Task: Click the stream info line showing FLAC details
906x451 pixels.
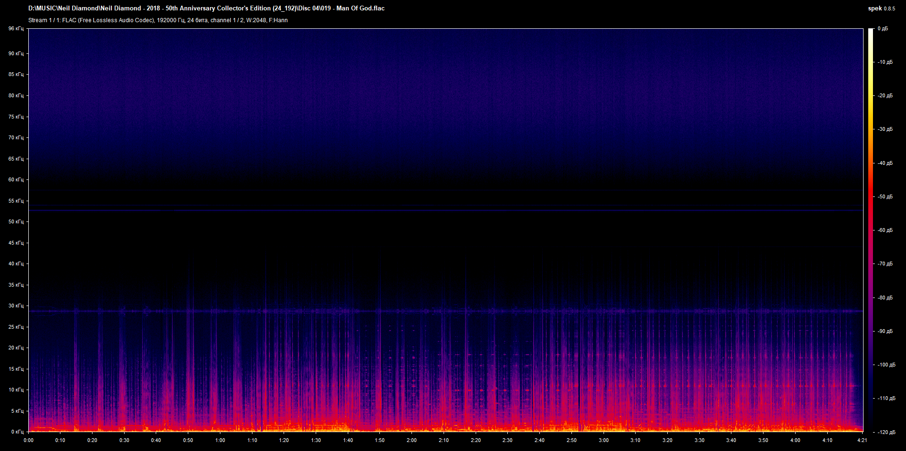Action: [x=158, y=20]
